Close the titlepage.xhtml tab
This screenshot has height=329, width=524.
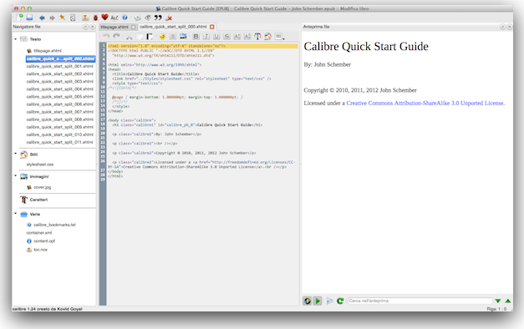134,27
